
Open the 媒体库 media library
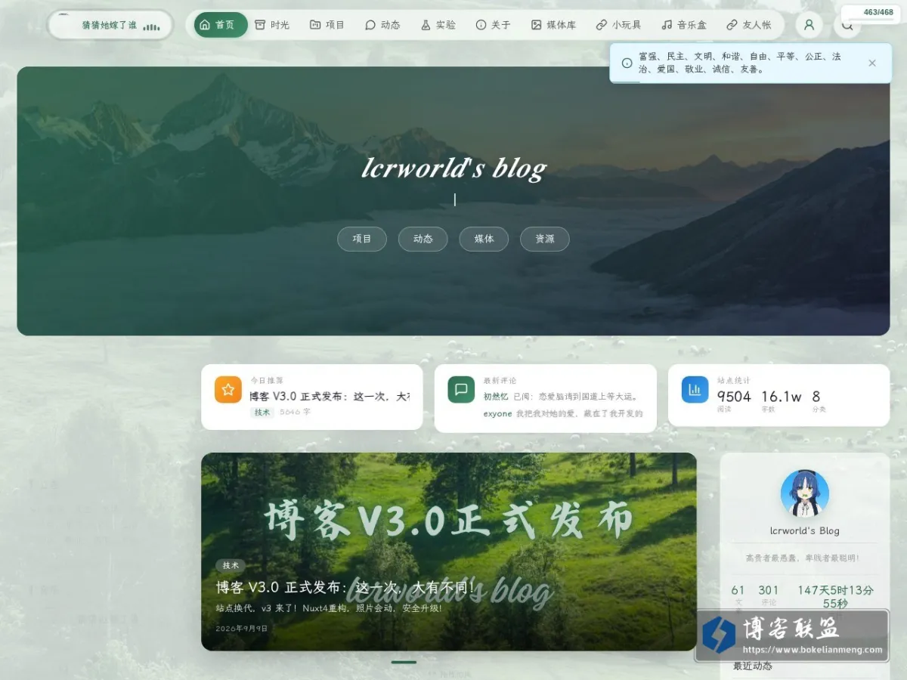(554, 25)
